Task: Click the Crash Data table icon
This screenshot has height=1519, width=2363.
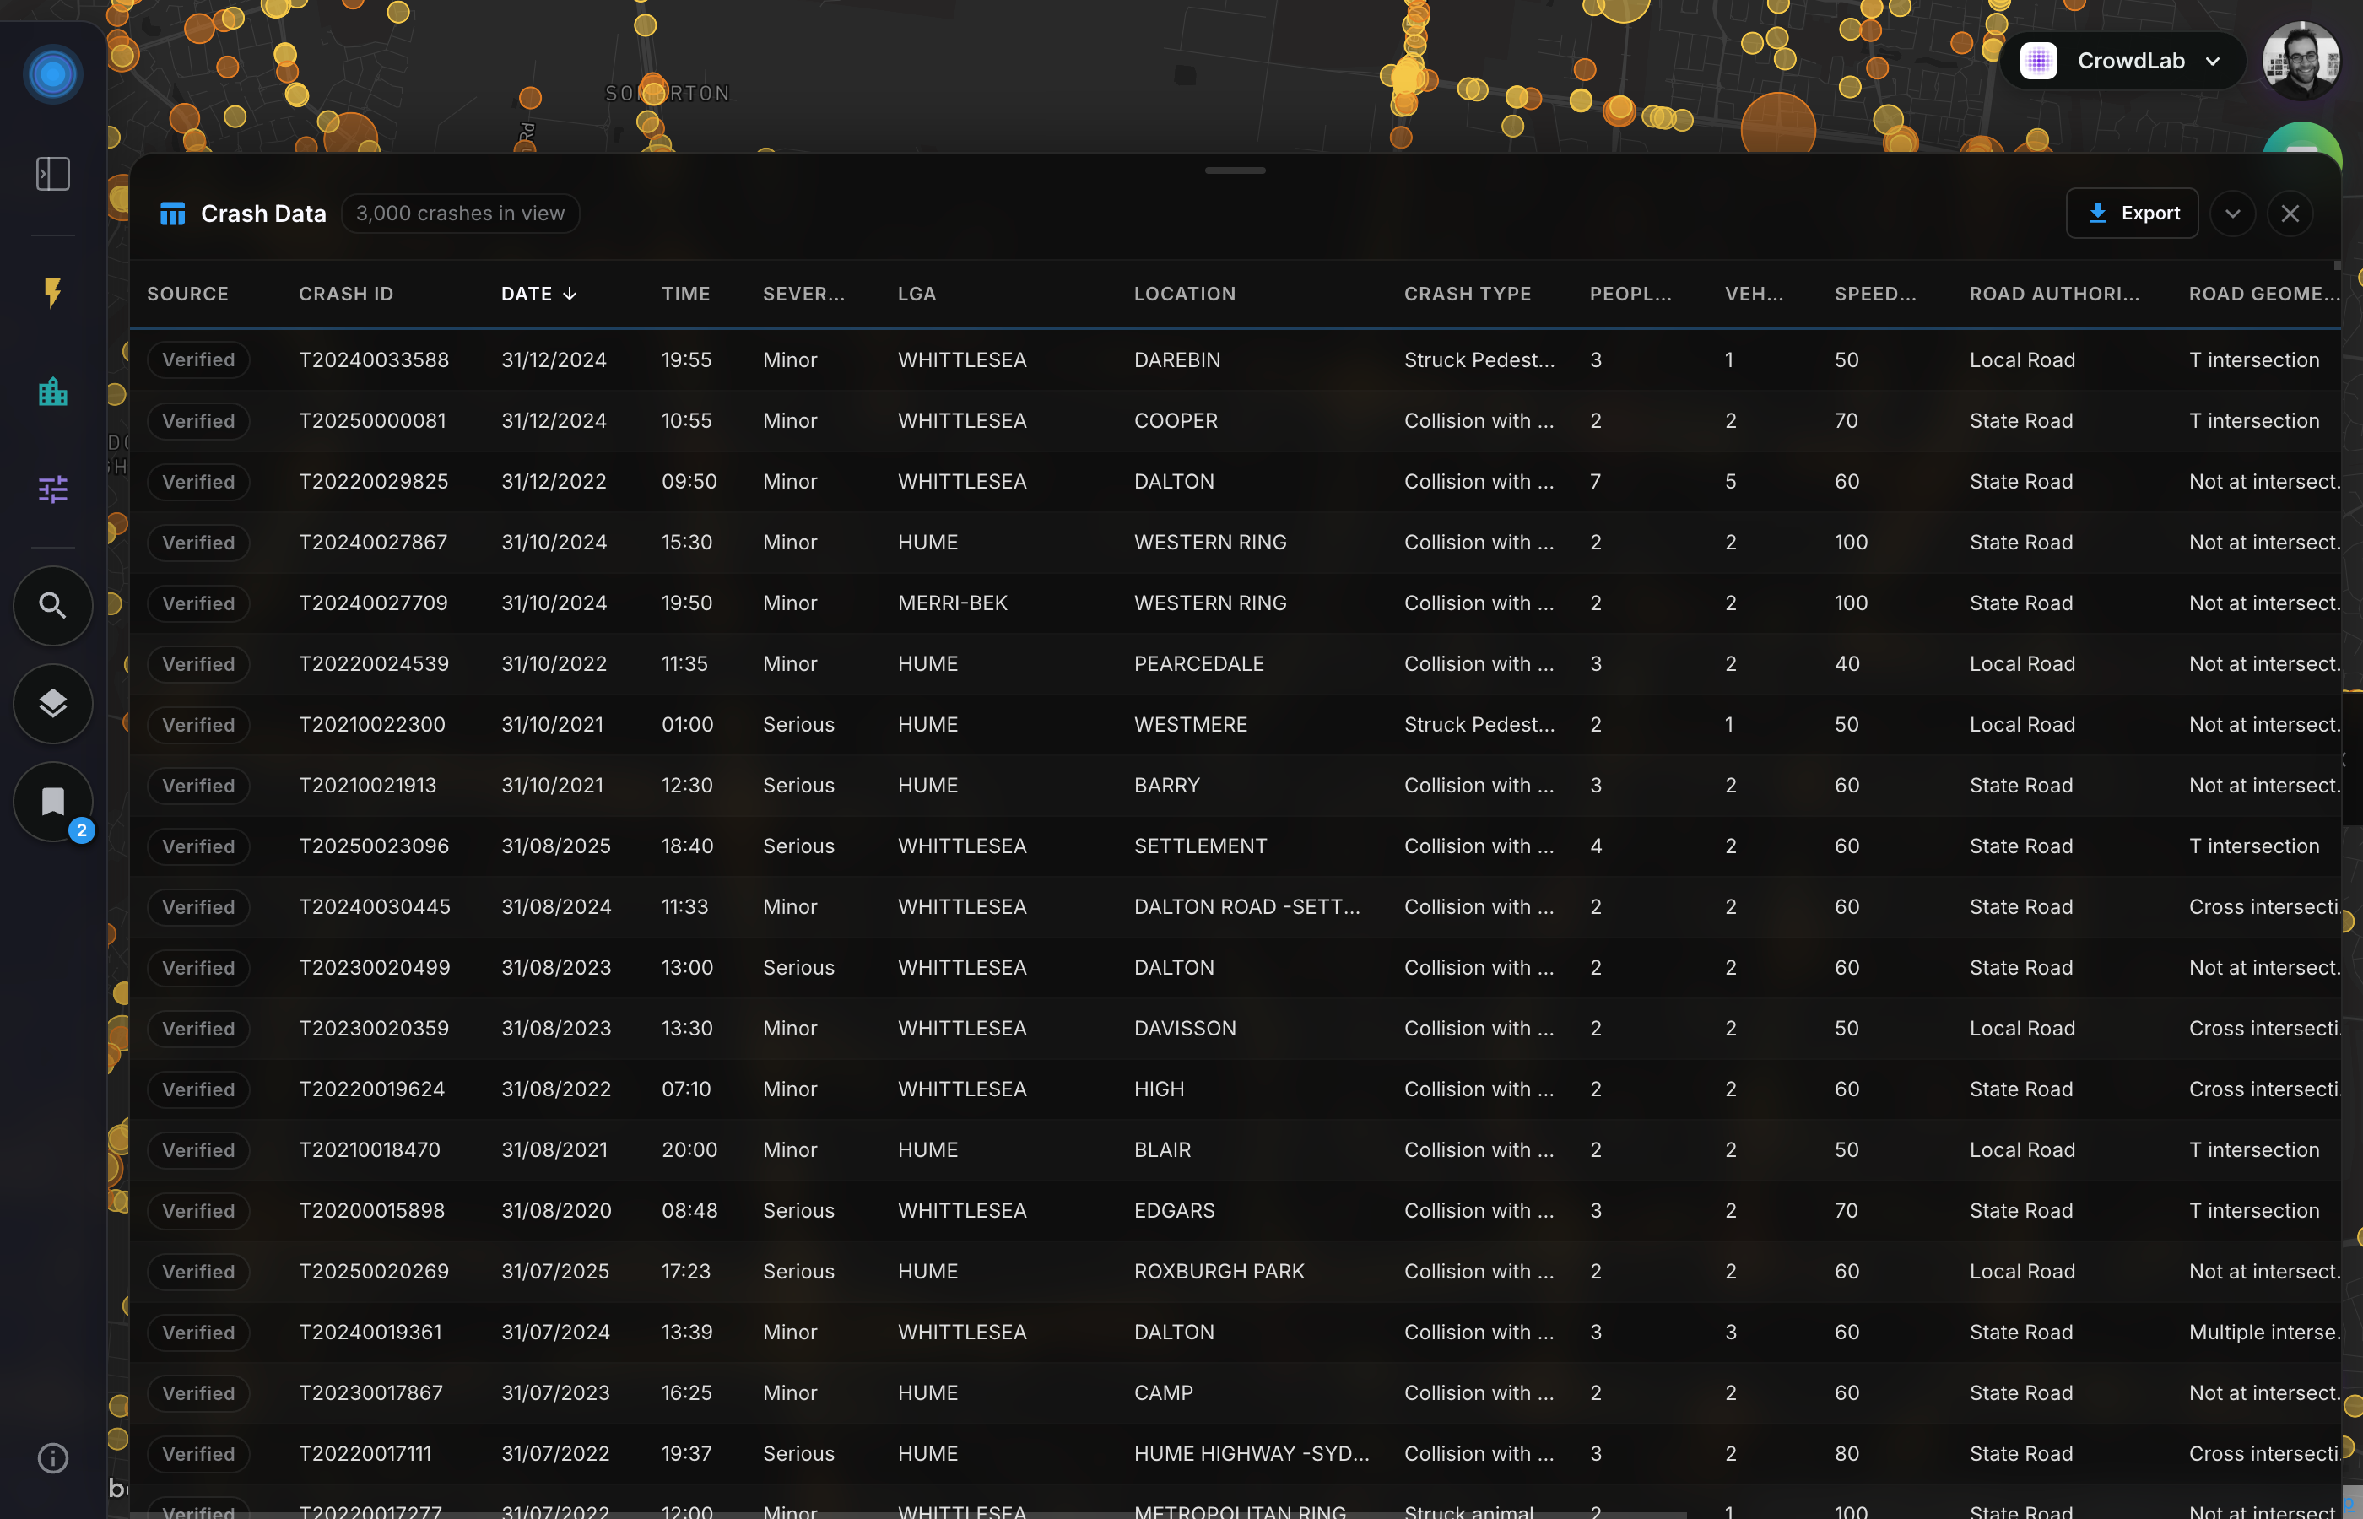Action: pos(173,214)
